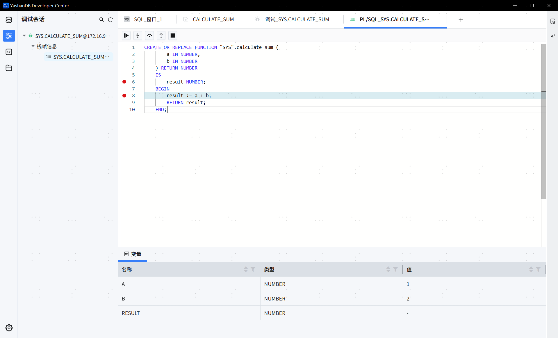This screenshot has width=558, height=338.
Task: Click the step out debug icon
Action: (161, 35)
